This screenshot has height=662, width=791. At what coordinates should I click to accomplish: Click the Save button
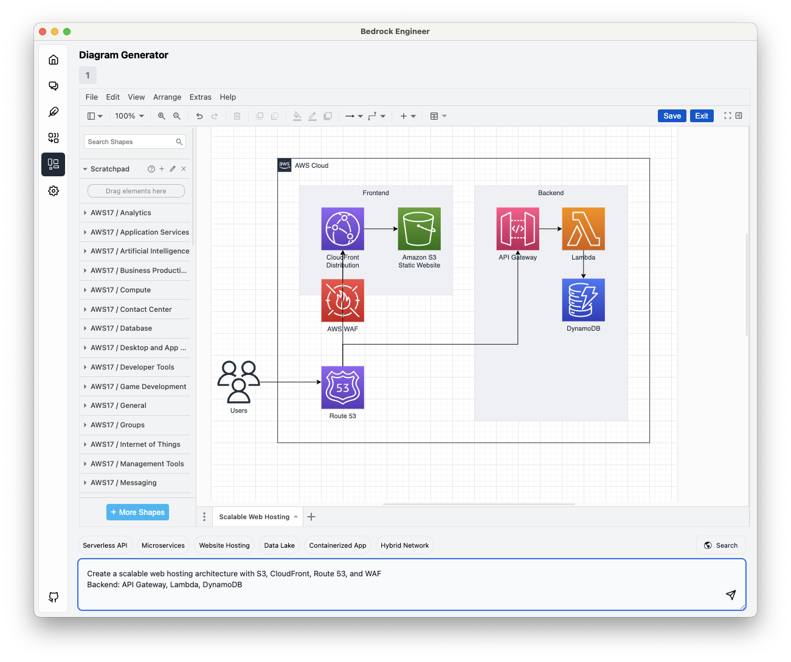[x=672, y=116]
